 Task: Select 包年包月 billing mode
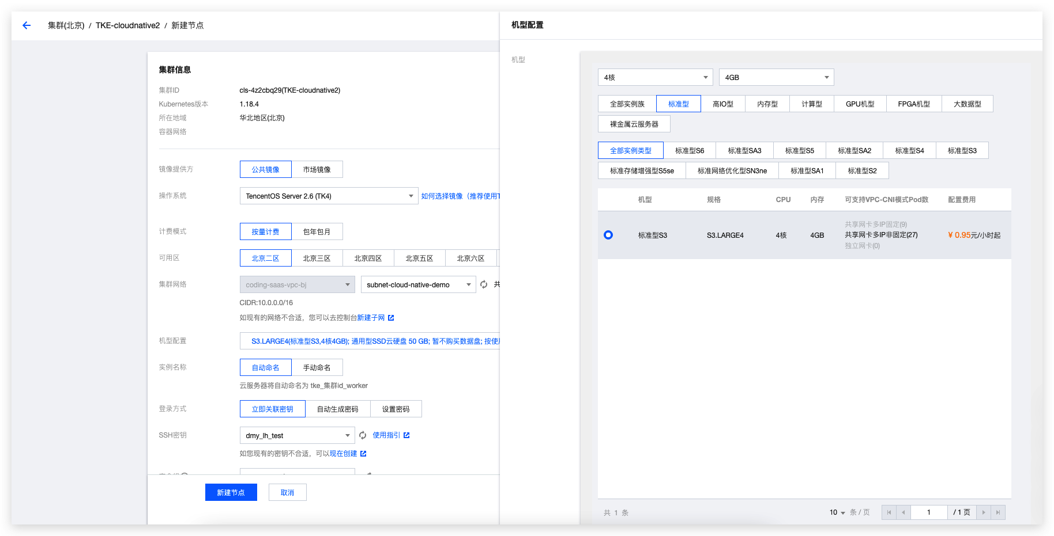(317, 231)
